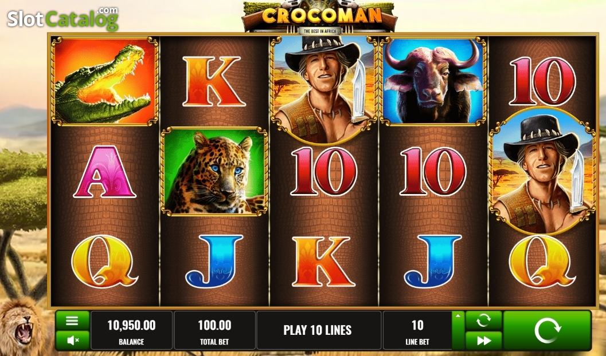Click the large green spin button
Image resolution: width=606 pixels, height=356 pixels.
pyautogui.click(x=548, y=331)
